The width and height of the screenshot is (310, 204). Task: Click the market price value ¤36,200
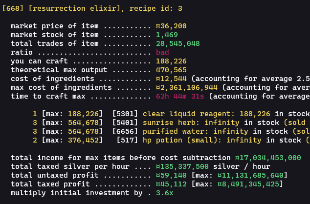point(171,26)
